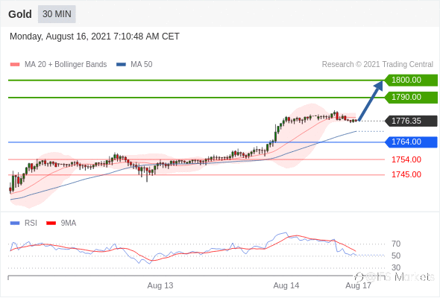Select the MA 20 + Bollinger Bands legend swatch
Viewport: 440px width, 298px height.
15,65
